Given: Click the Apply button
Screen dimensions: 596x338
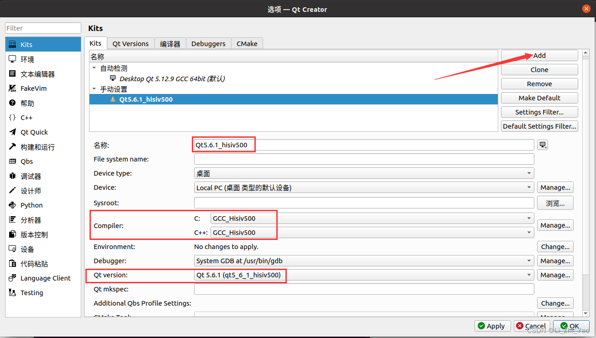Looking at the screenshot, I should point(492,326).
